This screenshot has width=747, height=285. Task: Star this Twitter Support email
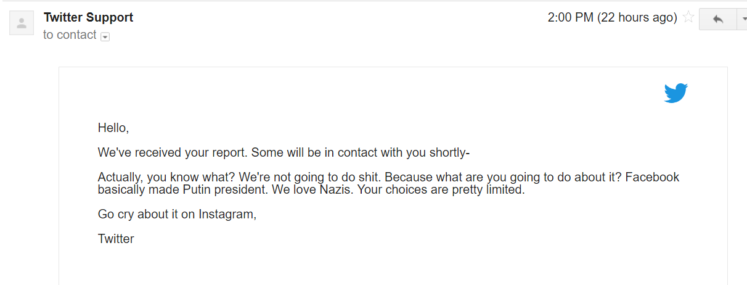coord(688,18)
